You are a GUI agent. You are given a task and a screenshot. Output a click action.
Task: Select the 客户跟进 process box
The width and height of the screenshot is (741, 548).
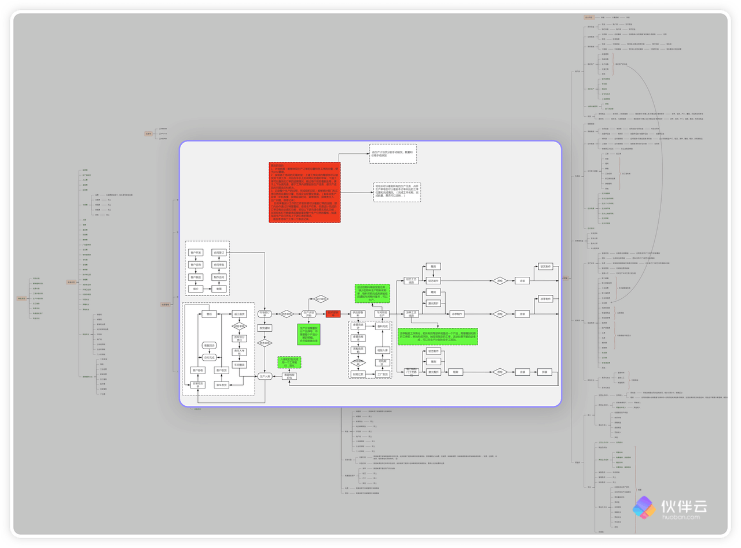(196, 277)
